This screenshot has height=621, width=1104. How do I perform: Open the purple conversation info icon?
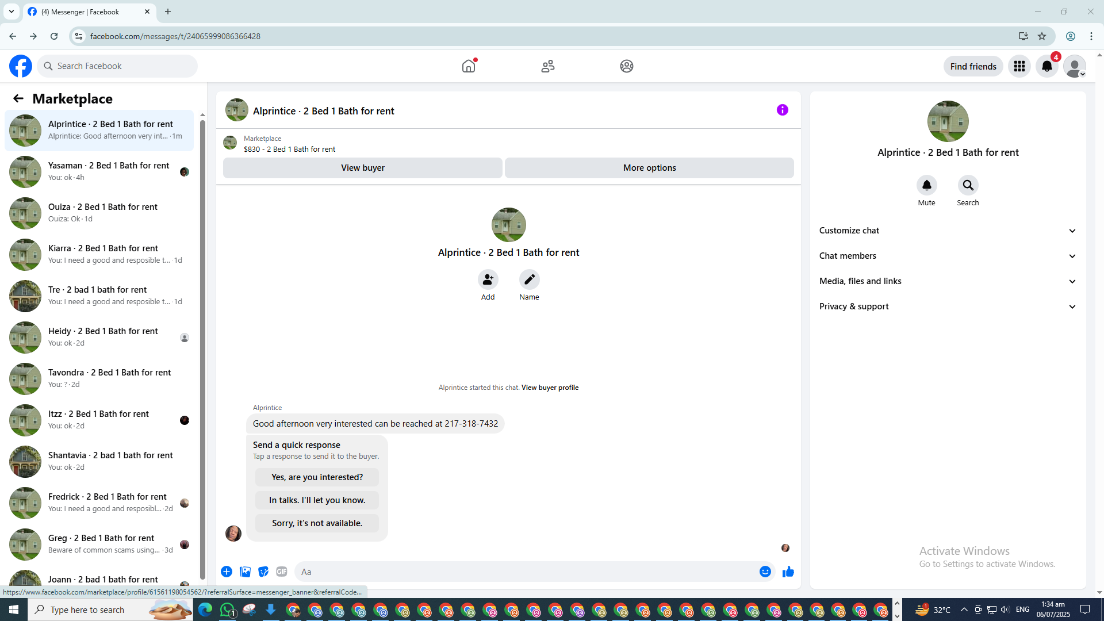(782, 110)
